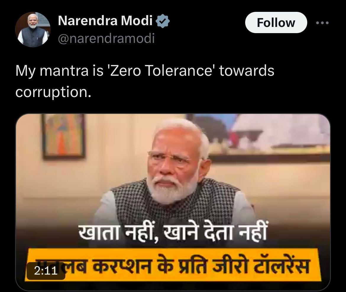Play the embedded tweet video

tap(173, 202)
